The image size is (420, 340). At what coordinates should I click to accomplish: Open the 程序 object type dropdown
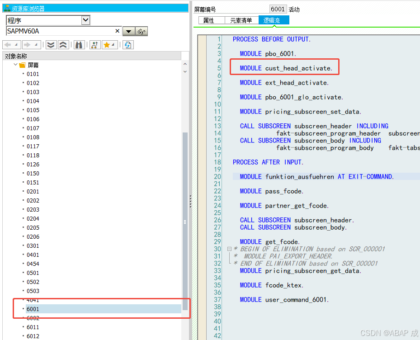(x=85, y=20)
